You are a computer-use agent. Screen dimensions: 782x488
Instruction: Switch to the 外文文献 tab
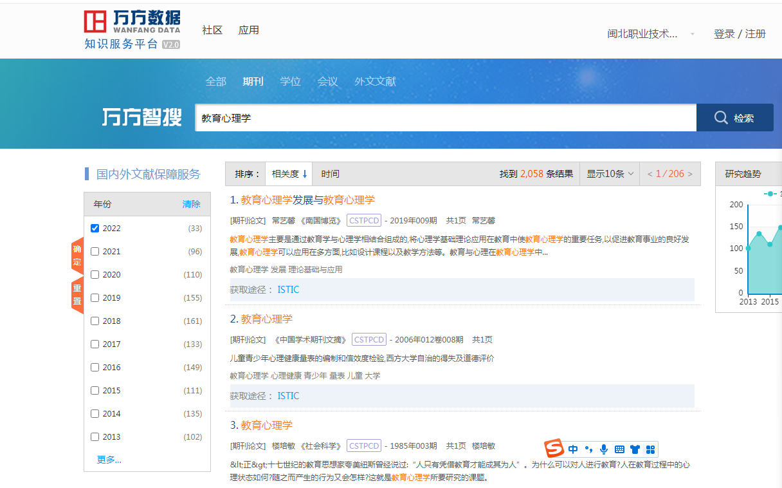[375, 81]
